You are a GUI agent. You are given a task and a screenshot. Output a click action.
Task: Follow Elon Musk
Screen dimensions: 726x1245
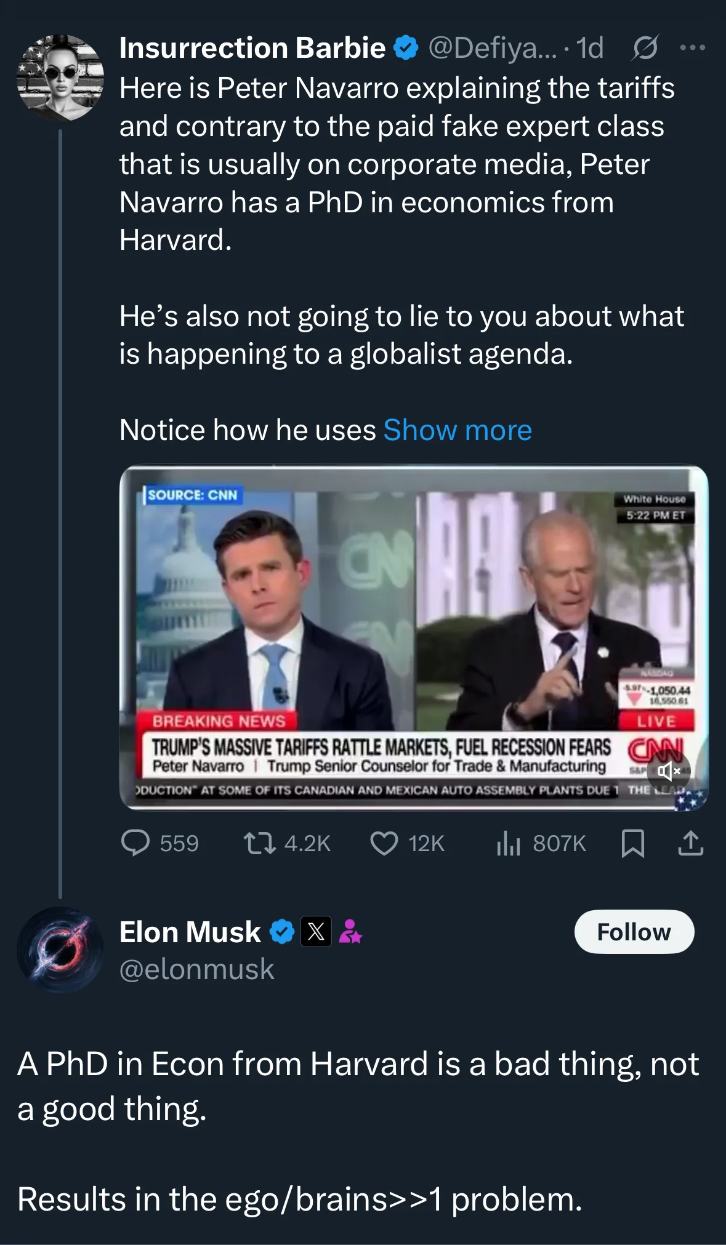[x=634, y=932]
